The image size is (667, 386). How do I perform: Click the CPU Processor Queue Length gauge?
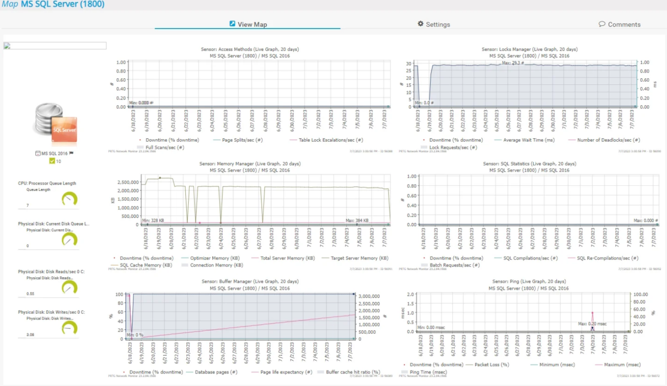pos(69,199)
